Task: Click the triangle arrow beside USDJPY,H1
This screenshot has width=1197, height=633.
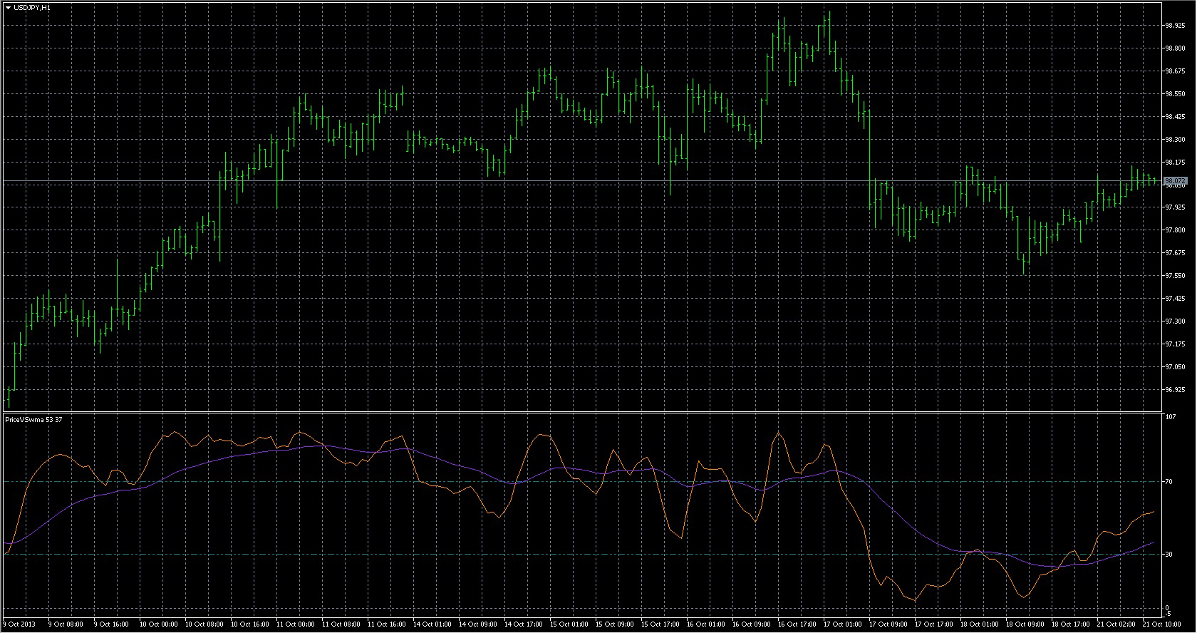Action: [x=8, y=7]
